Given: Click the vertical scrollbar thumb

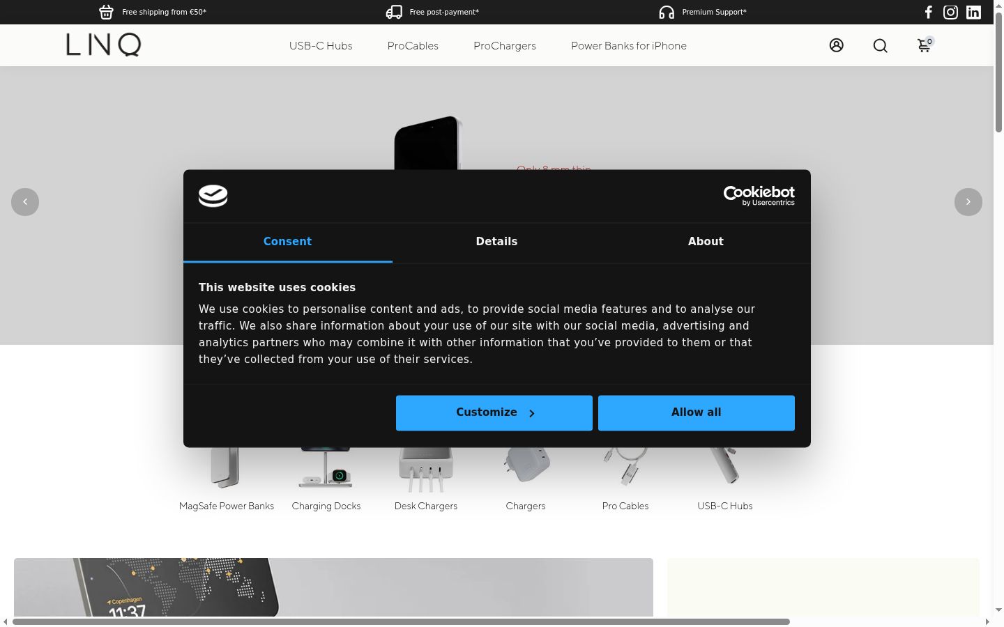Looking at the screenshot, I should pos(998,72).
